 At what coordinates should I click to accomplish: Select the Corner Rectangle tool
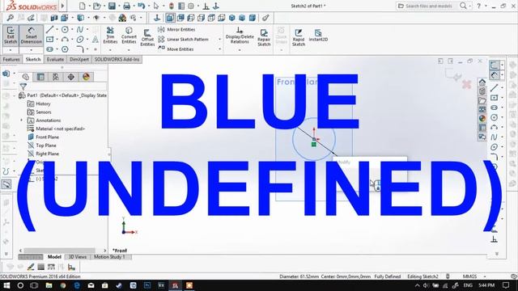pos(49,40)
